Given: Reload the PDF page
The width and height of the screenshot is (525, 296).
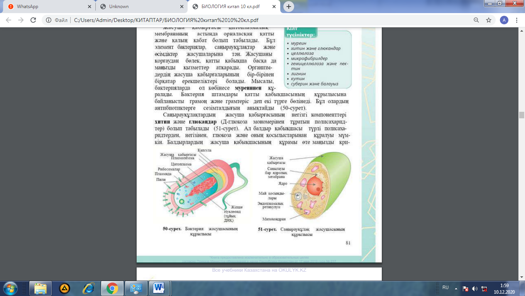Looking at the screenshot, I should tap(33, 20).
